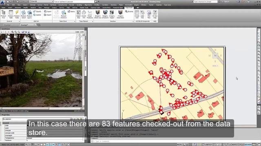Switch to the Insert ribbon tab
Image resolution: width=261 pixels, height=146 pixels.
click(10, 8)
